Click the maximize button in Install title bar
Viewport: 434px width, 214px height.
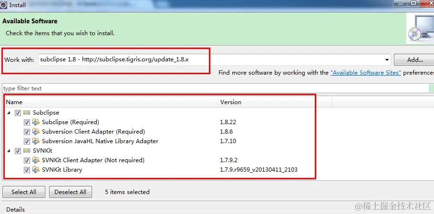click(413, 3)
